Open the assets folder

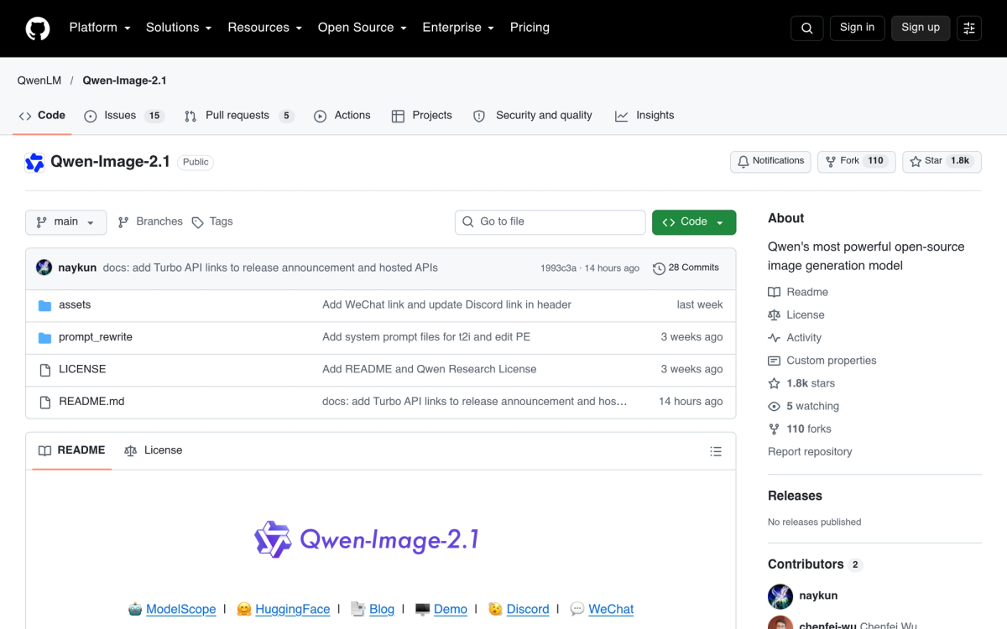(x=75, y=304)
